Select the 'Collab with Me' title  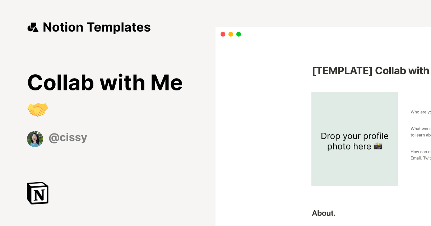pyautogui.click(x=105, y=83)
